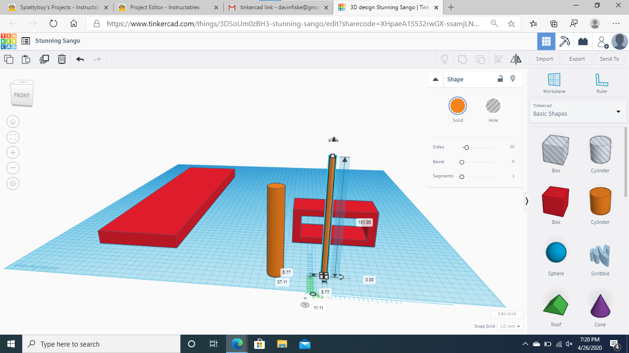
Task: Hide the selected shape with the lightbulb icon in Shape panel
Action: (513, 79)
